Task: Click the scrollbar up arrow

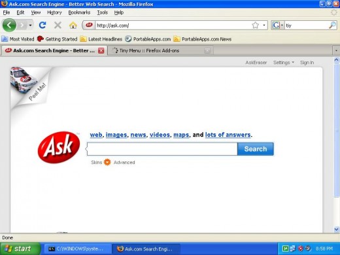Action: [337, 59]
